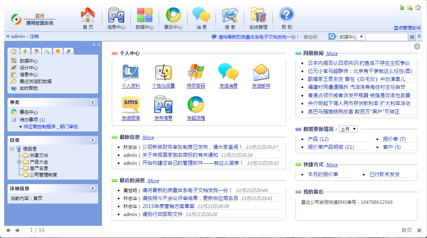The image size is (427, 238).
Task: Click the settings gear above 网易新闻
Action: click(417, 46)
